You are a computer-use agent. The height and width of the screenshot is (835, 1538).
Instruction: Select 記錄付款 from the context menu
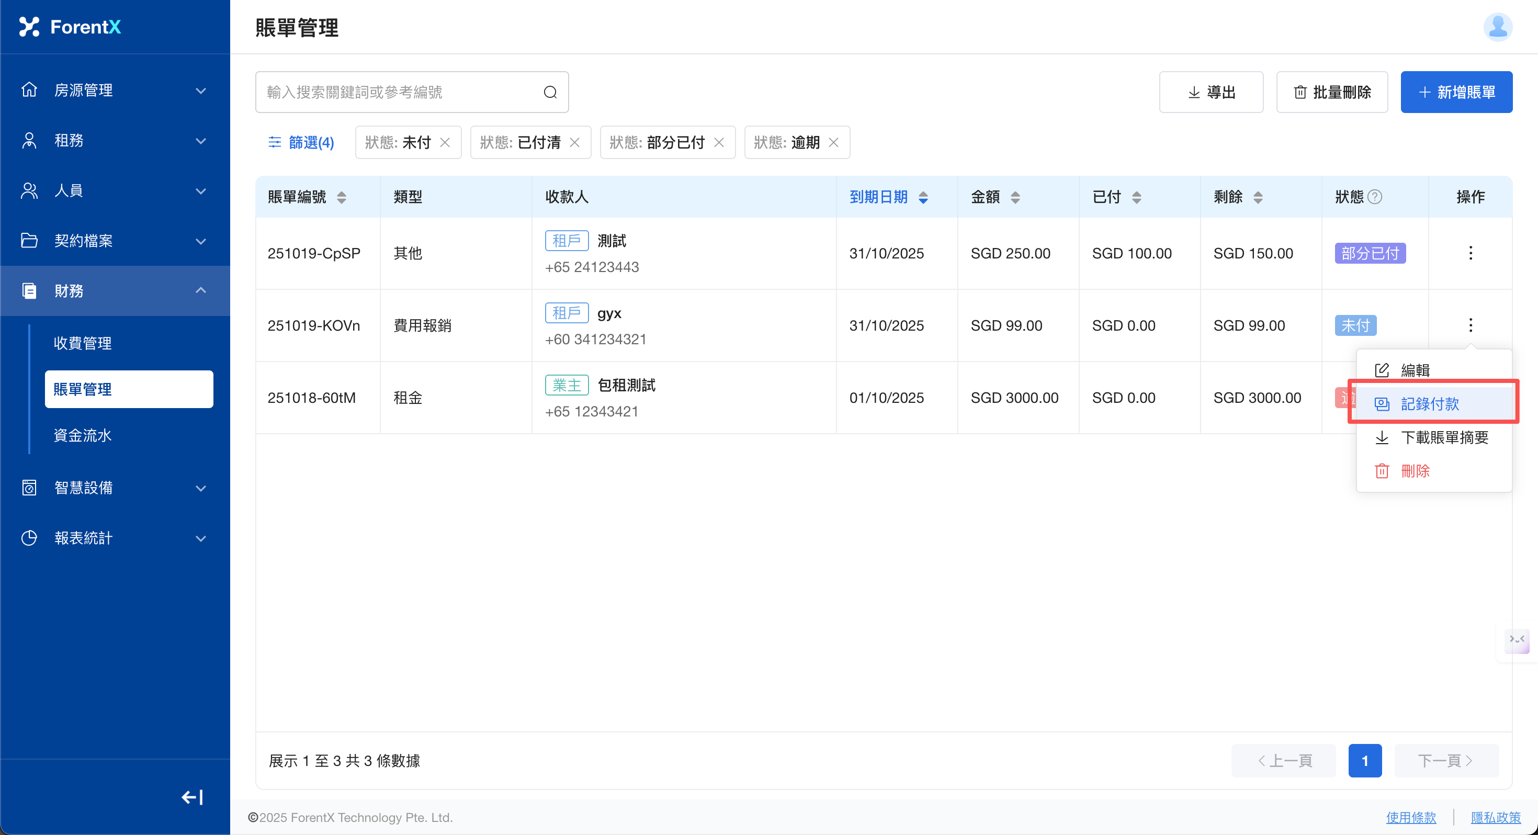point(1429,404)
